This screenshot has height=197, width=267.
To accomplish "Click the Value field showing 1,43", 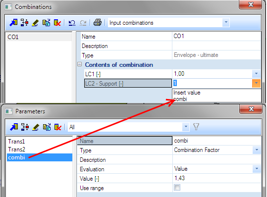I will [x=216, y=178].
